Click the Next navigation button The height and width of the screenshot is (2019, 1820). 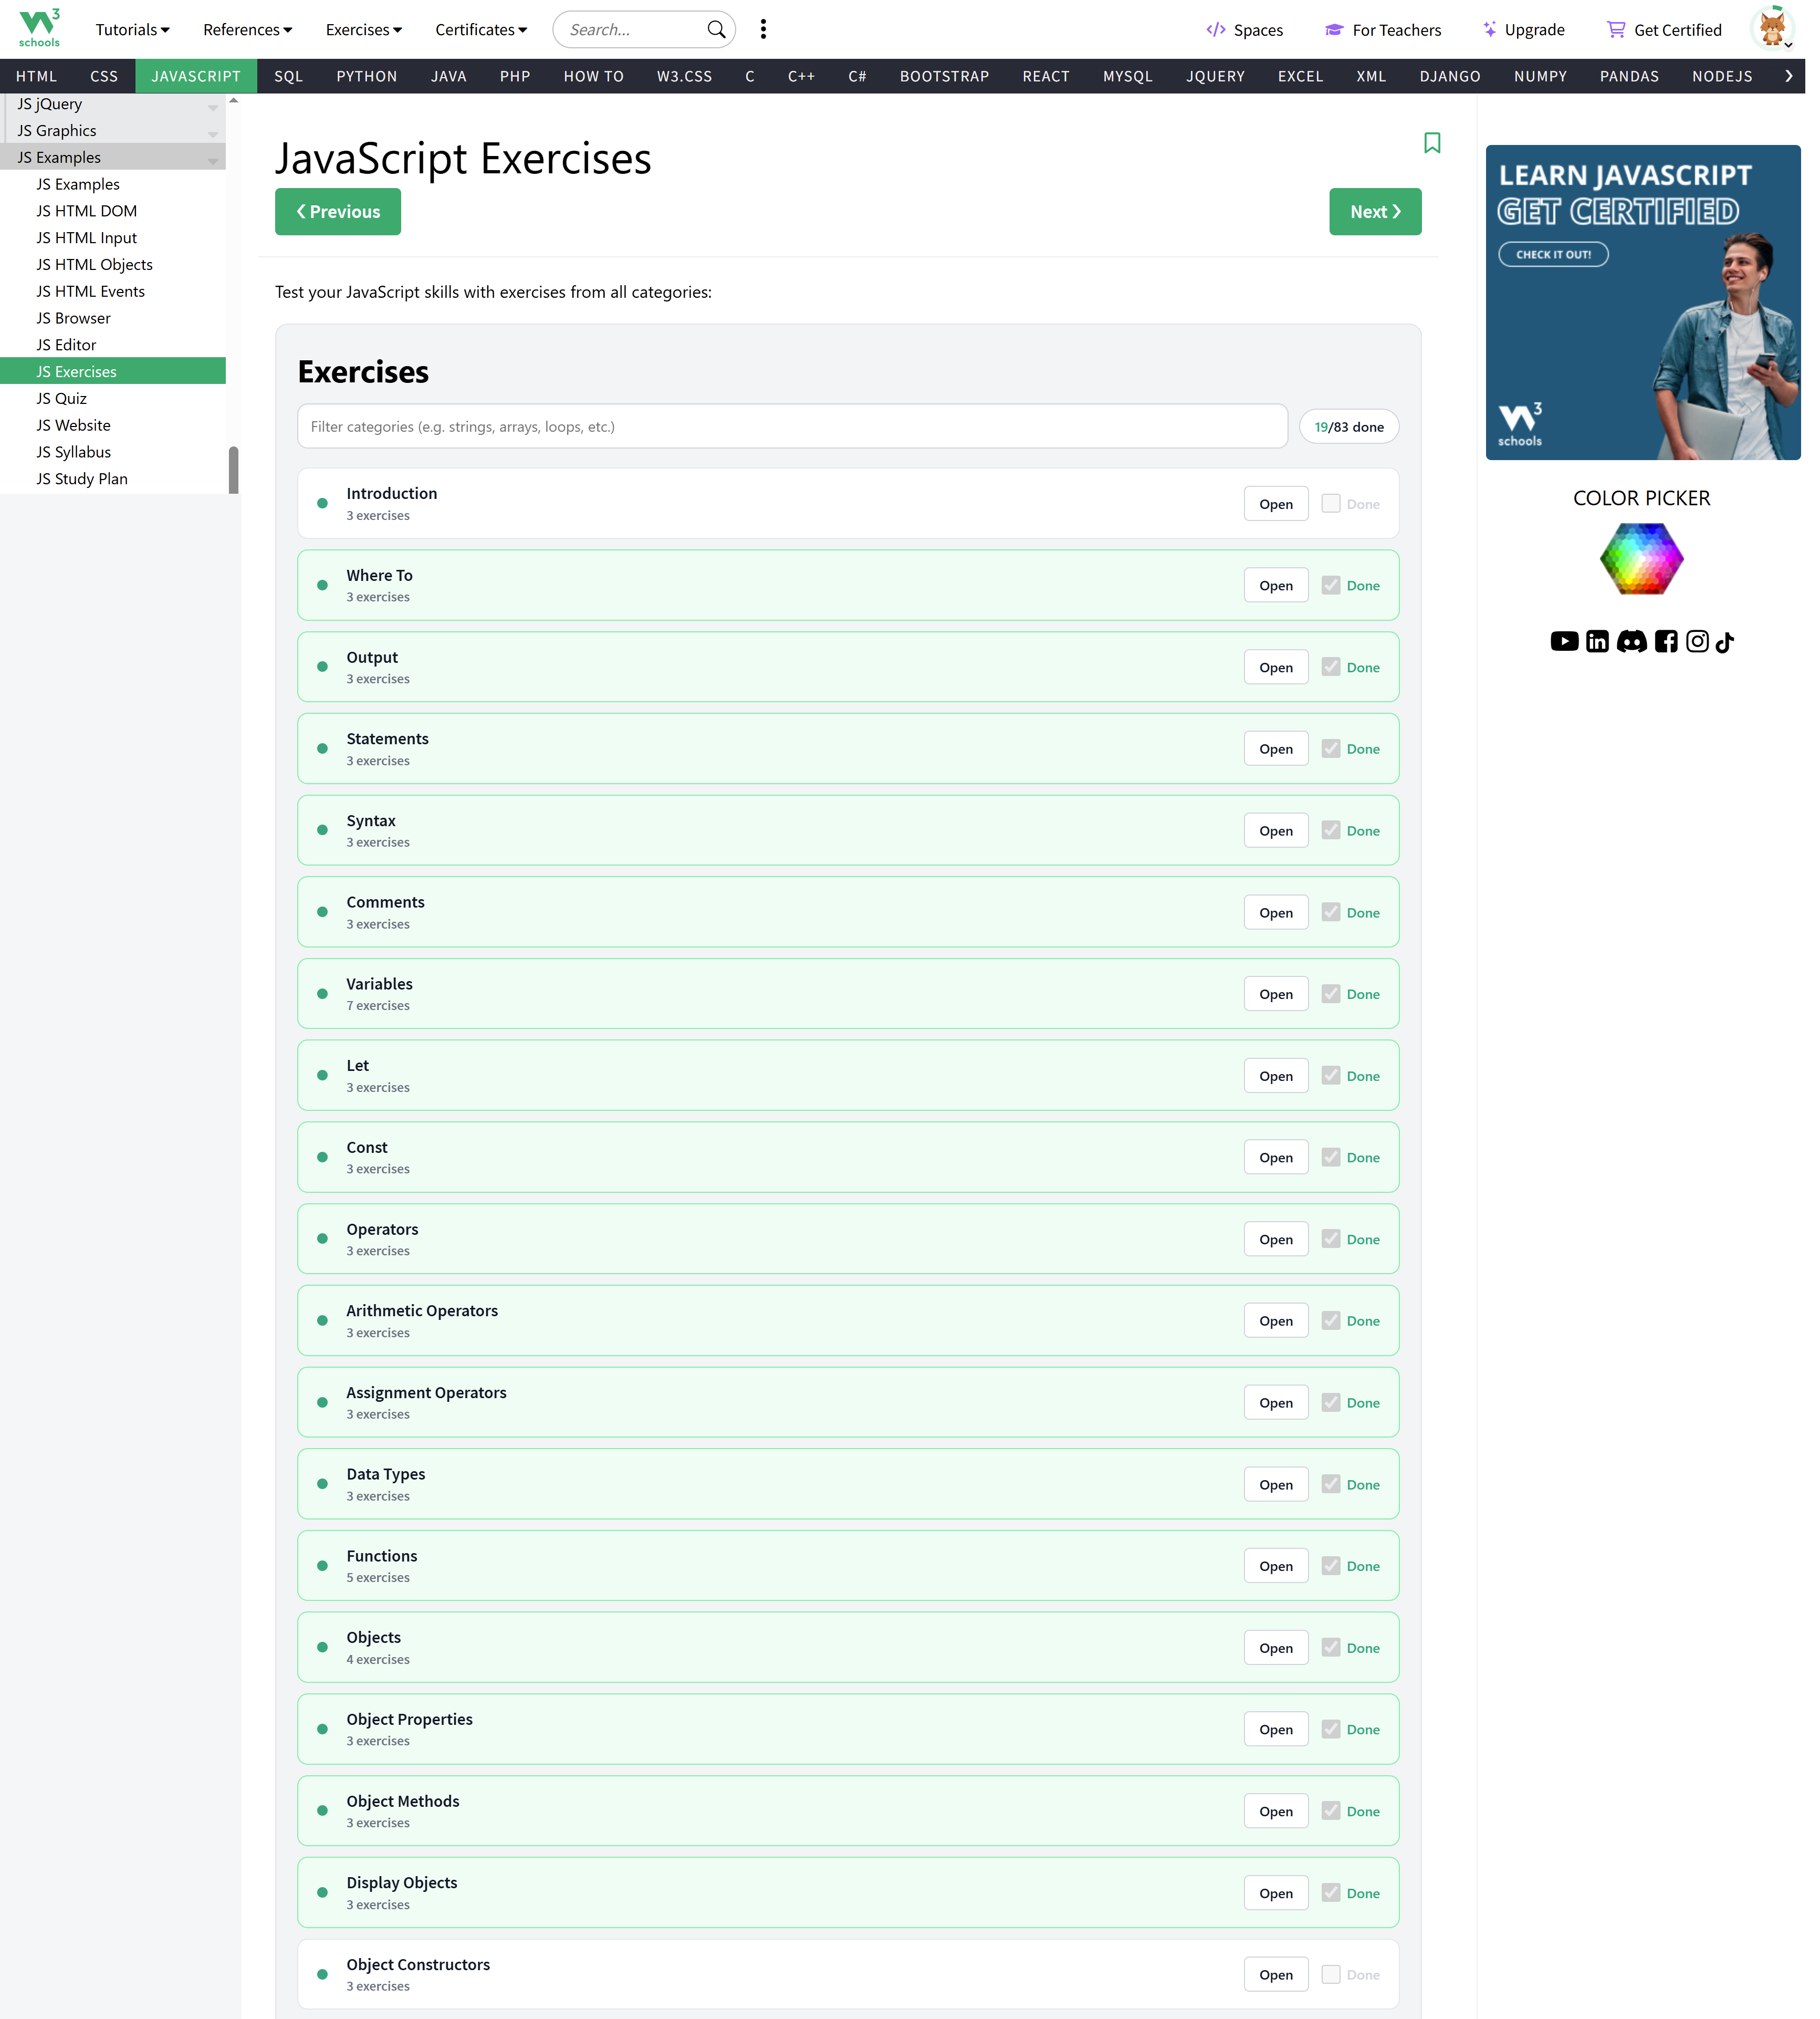1375,211
